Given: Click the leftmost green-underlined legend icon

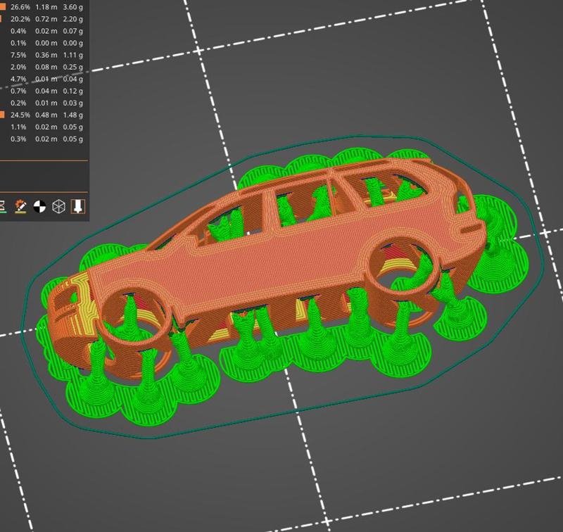Looking at the screenshot, I should pos(4,205).
